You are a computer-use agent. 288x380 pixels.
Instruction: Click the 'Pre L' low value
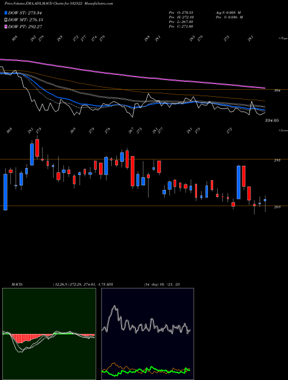pyautogui.click(x=181, y=21)
